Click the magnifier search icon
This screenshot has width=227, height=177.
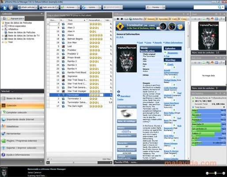coord(219,7)
